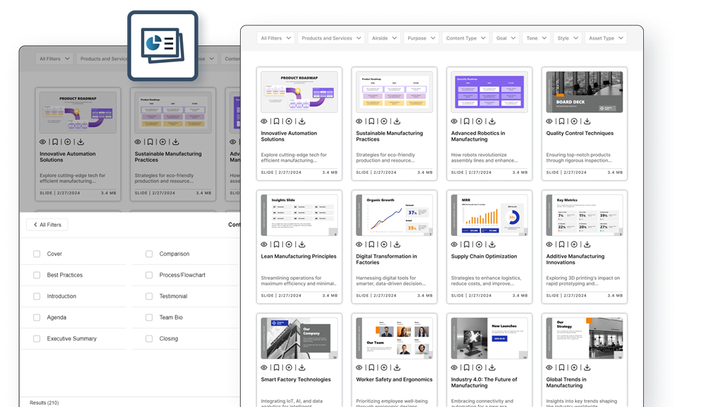Click add icon on Smart Factory Technologies card
Image resolution: width=723 pixels, height=407 pixels.
[x=289, y=367]
